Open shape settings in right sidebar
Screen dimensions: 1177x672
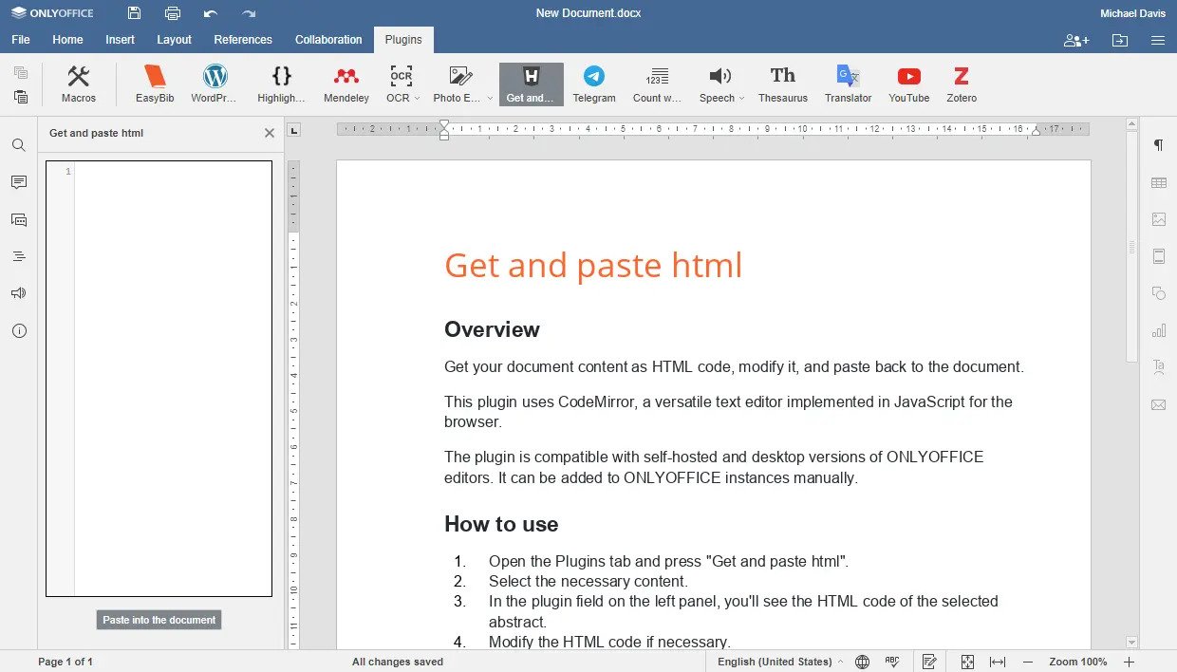pos(1158,293)
